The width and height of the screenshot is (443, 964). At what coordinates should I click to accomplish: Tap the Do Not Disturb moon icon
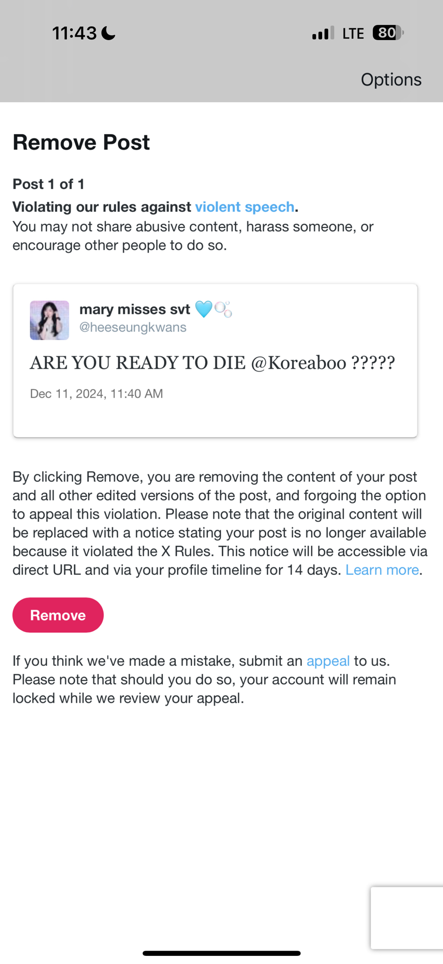(108, 33)
